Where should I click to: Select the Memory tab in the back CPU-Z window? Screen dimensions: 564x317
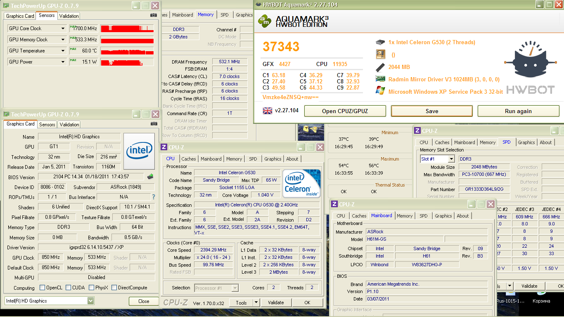[x=206, y=14]
